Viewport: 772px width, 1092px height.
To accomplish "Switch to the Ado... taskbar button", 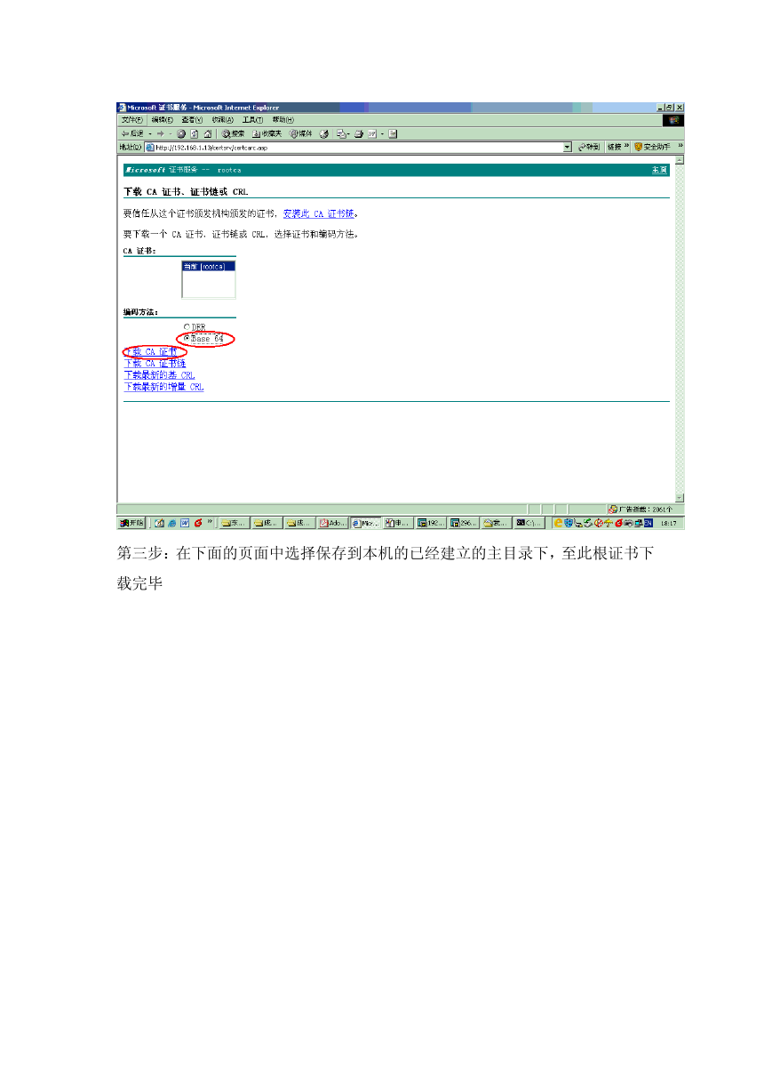I will [332, 523].
